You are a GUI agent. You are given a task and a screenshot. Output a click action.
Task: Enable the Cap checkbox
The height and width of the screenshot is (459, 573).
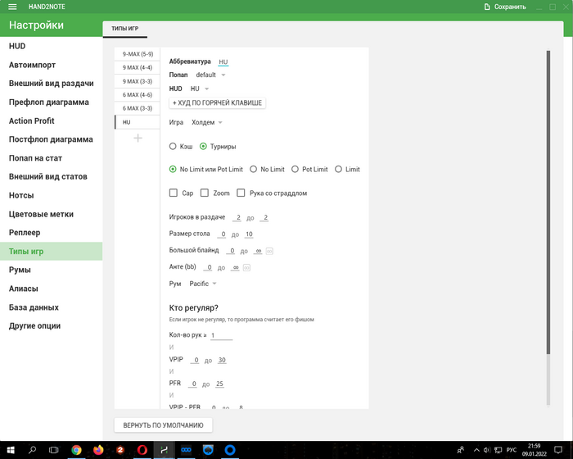pyautogui.click(x=174, y=193)
